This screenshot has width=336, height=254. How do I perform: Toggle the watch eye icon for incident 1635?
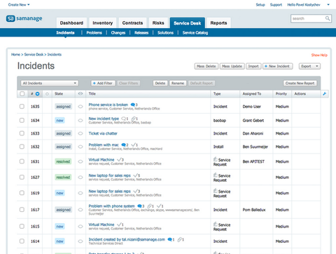pos(80,107)
